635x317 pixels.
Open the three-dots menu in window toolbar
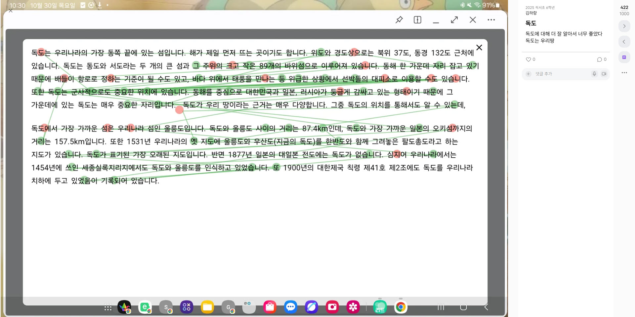[491, 20]
